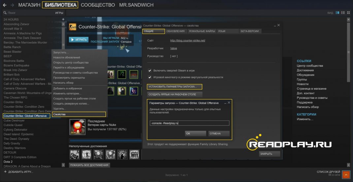Minimize the CS:GO properties window

coord(275,25)
